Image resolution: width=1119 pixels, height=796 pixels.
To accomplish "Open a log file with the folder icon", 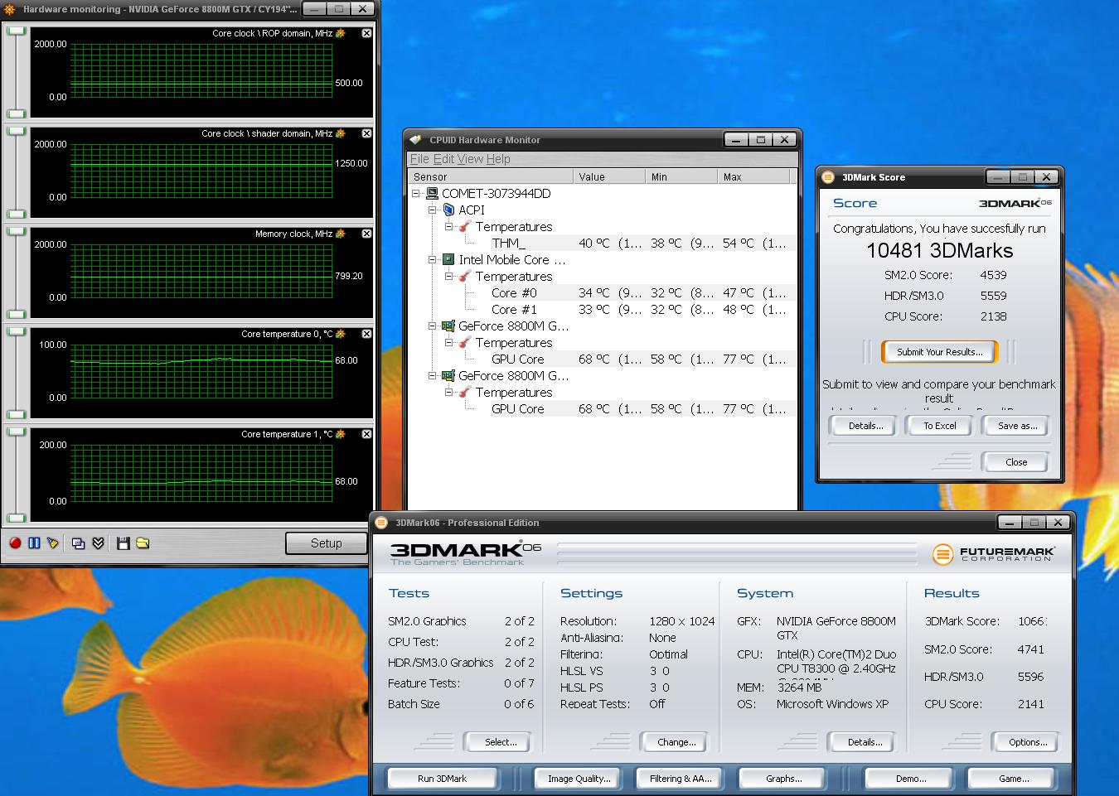I will [x=143, y=543].
